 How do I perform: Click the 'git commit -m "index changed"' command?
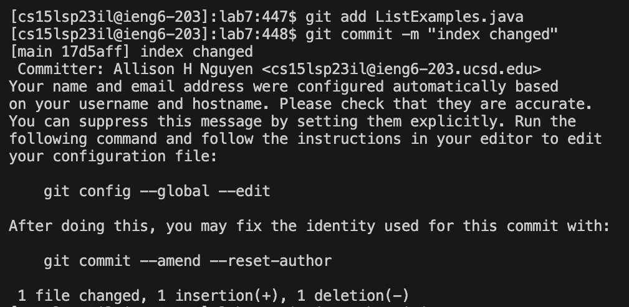(431, 34)
